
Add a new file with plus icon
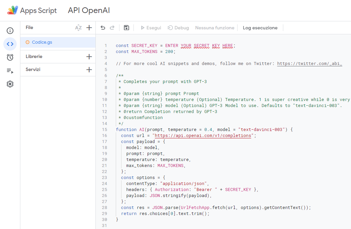89,28
